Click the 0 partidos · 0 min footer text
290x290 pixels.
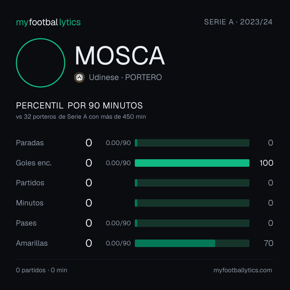[42, 270]
